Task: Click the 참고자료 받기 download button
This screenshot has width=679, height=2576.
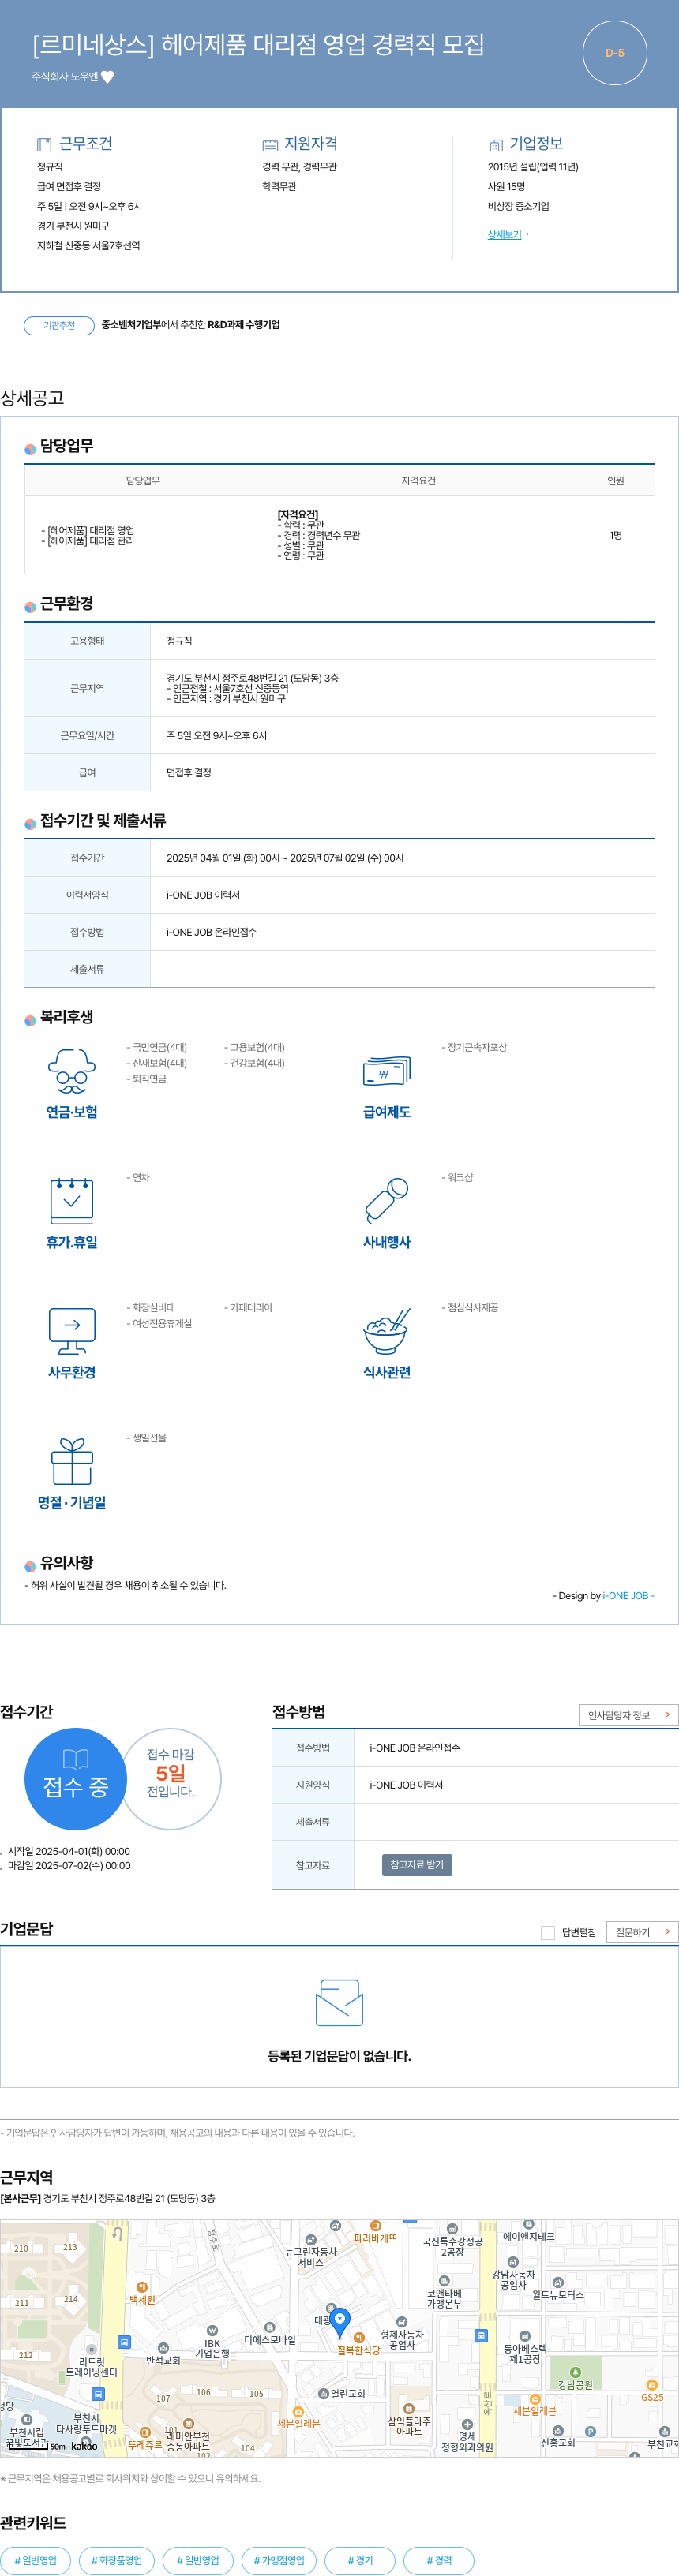Action: click(417, 1865)
